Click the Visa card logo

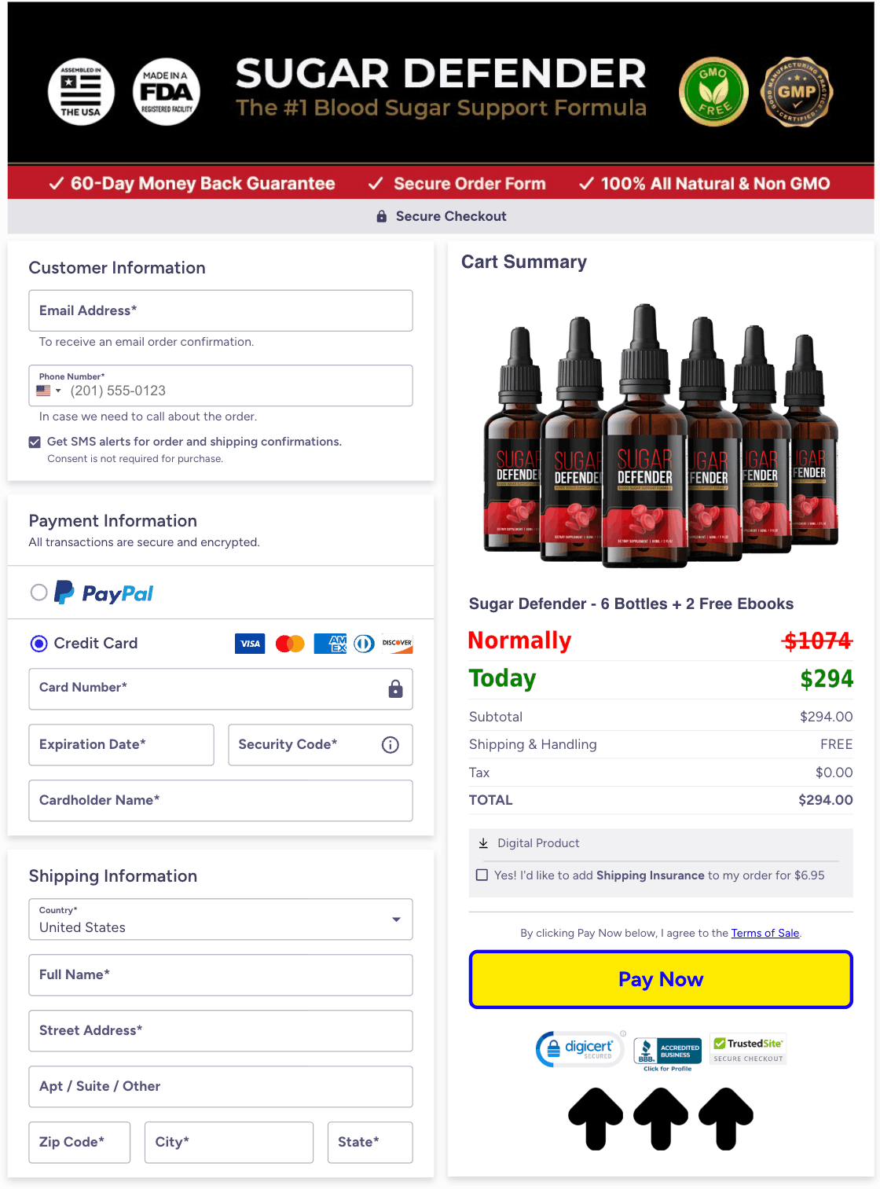(x=250, y=644)
